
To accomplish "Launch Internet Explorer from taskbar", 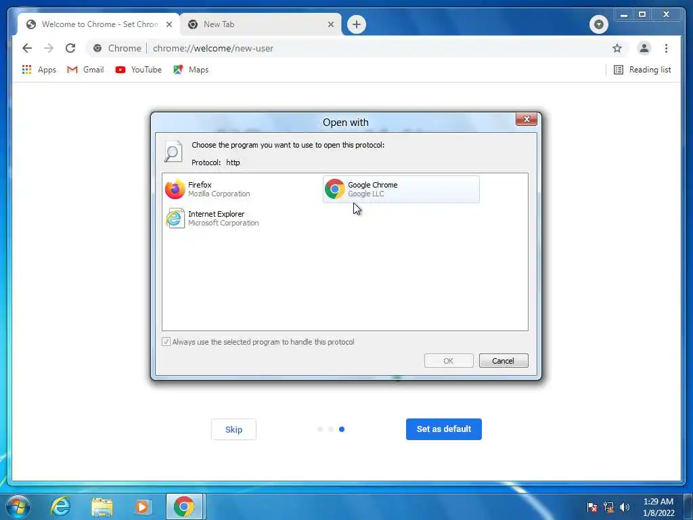I will [60, 506].
